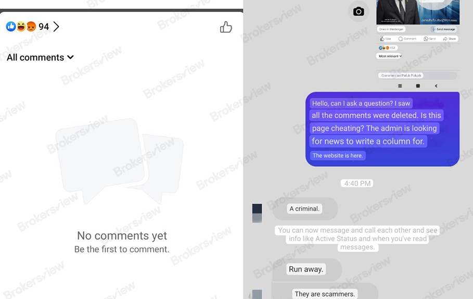Click Like in the embedded post screenshot
This screenshot has height=299, width=473.
[x=385, y=39]
